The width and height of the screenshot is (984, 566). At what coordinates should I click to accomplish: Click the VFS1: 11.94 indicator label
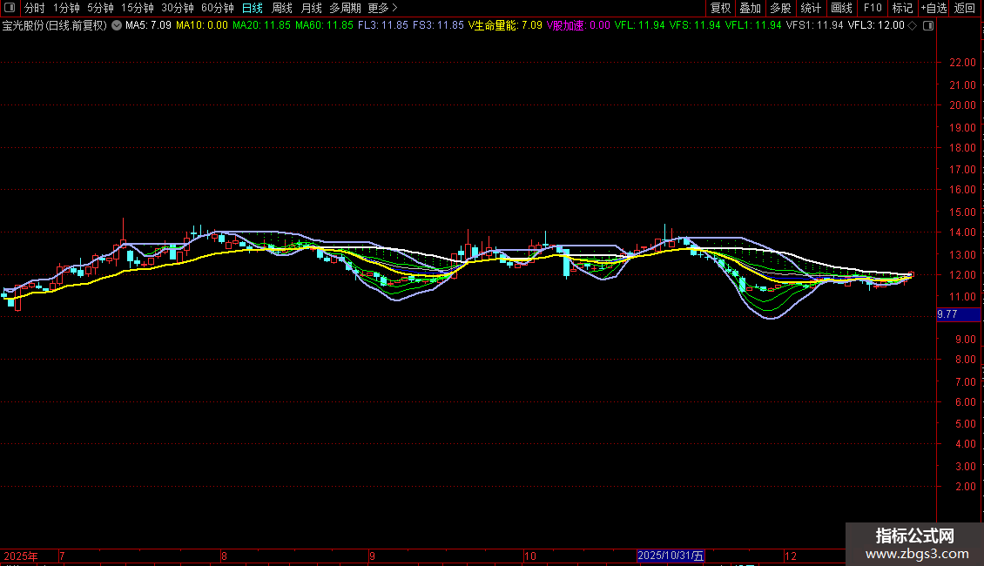pyautogui.click(x=814, y=26)
